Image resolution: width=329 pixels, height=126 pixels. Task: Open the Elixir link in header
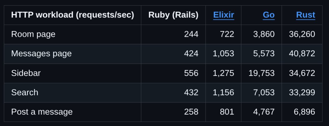[x=223, y=15]
